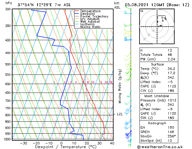
Task: Click the Isotherm legend label
Action: click(87, 24)
